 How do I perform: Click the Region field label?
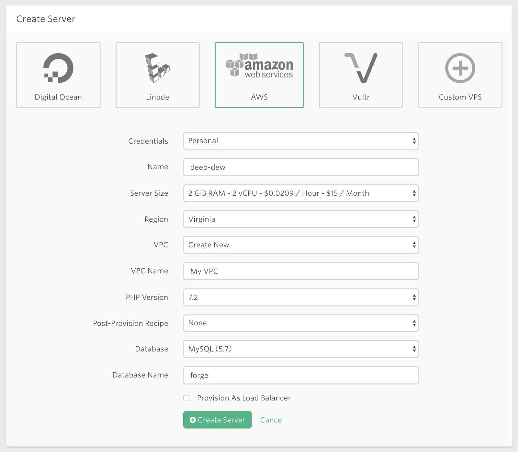(x=156, y=219)
